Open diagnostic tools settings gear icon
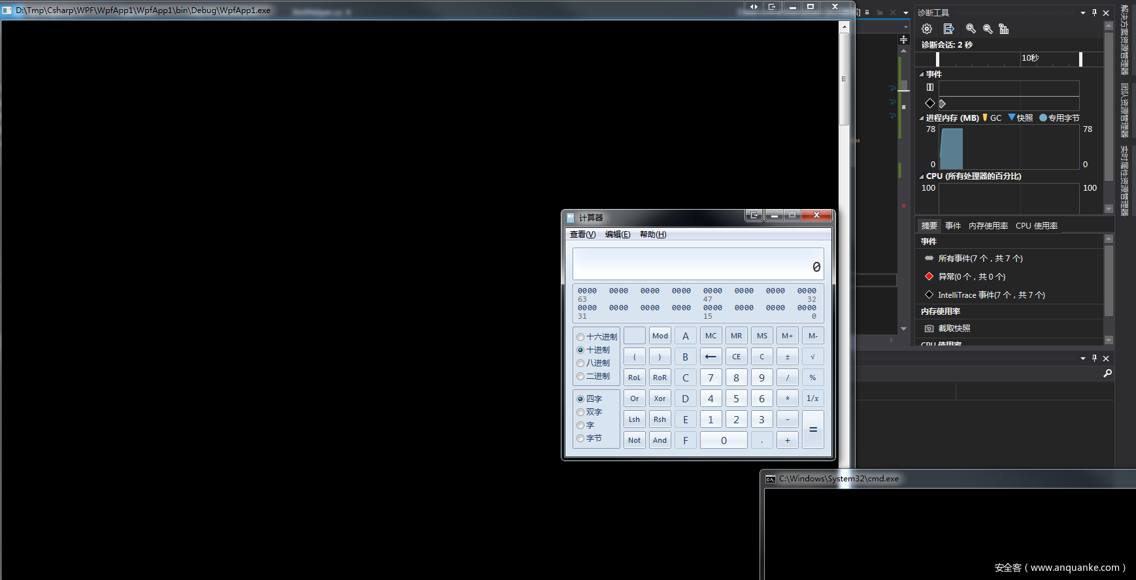The height and width of the screenshot is (580, 1136). (927, 29)
